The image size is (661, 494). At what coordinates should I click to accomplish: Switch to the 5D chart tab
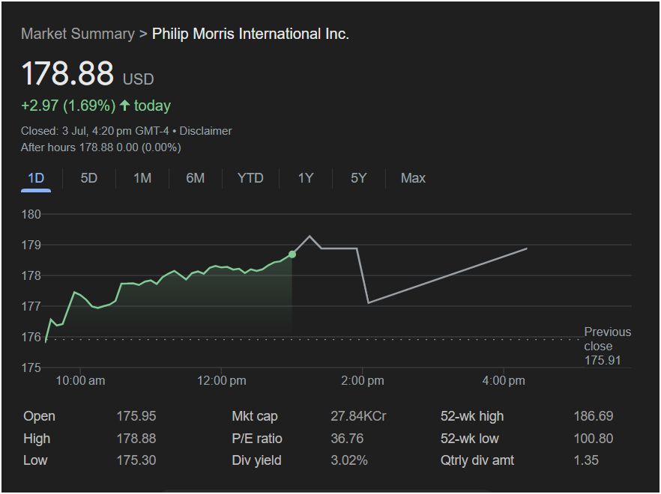89,178
